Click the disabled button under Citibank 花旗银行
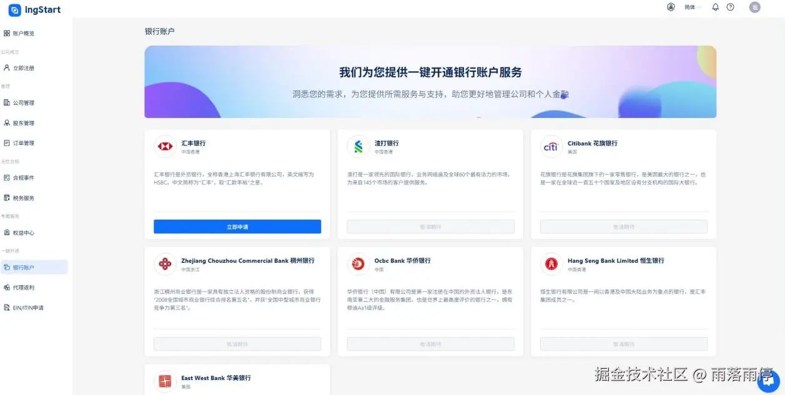This screenshot has height=395, width=785. click(x=624, y=227)
